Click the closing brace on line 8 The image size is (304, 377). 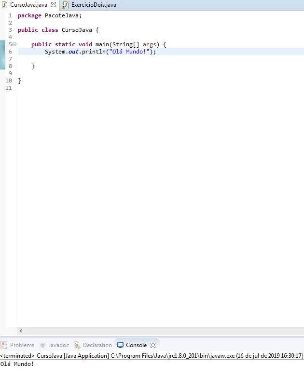(x=33, y=67)
